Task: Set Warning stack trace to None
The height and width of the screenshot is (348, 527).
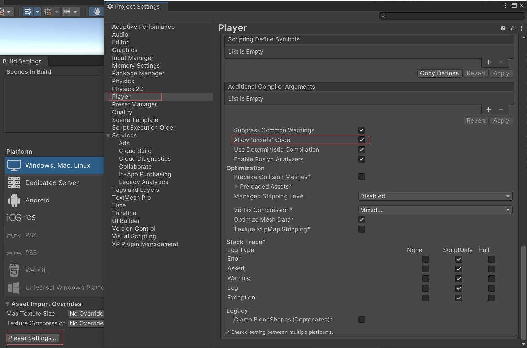Action: 426,278
